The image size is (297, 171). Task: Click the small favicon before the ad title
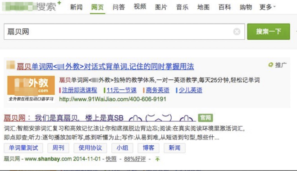click(11, 65)
